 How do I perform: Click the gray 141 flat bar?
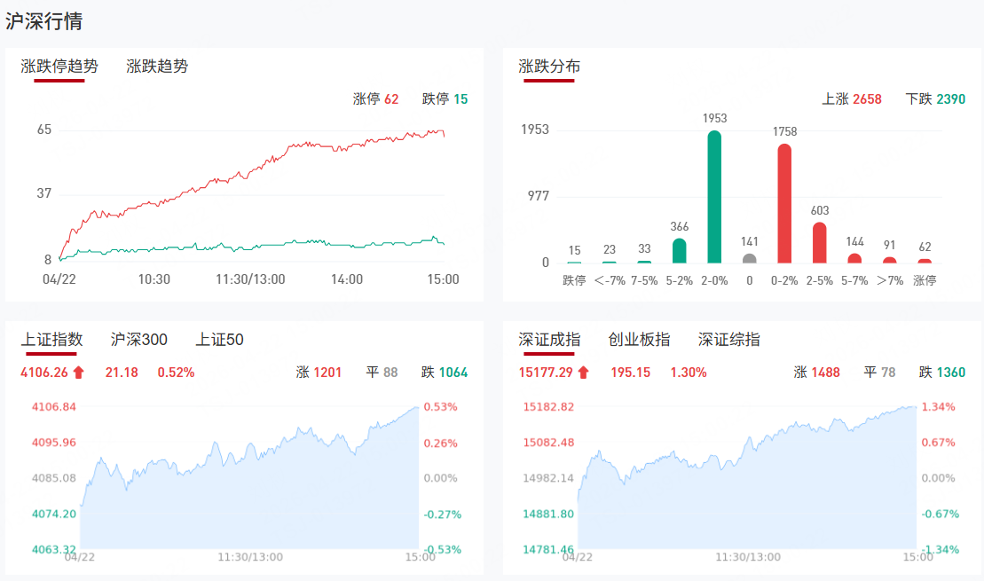point(750,259)
